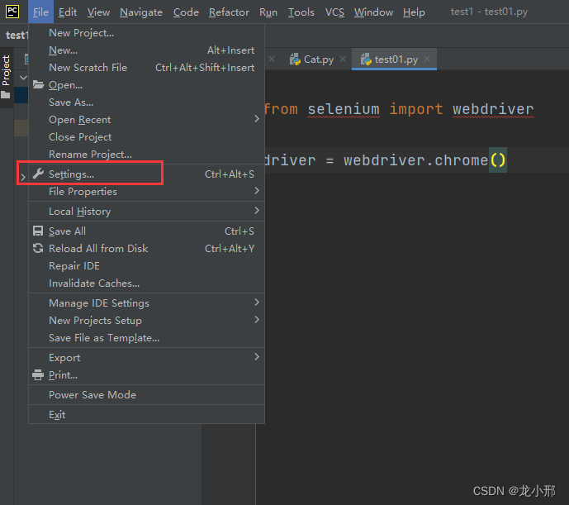
Task: Open the Help menu
Action: coord(414,12)
